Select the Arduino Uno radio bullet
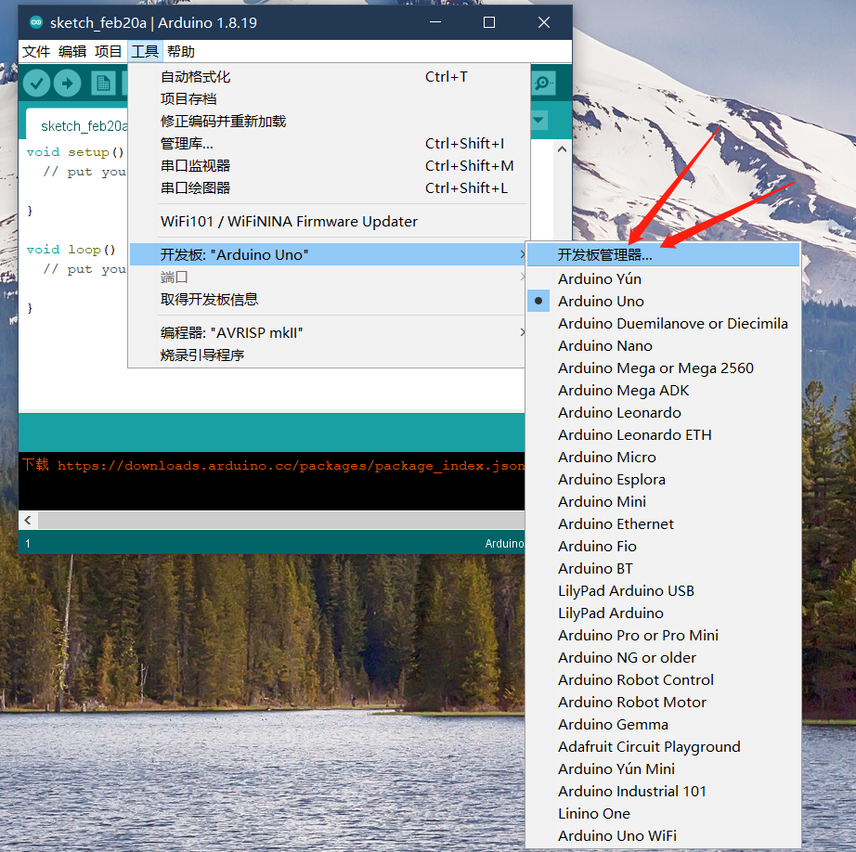The image size is (856, 852). click(x=538, y=301)
